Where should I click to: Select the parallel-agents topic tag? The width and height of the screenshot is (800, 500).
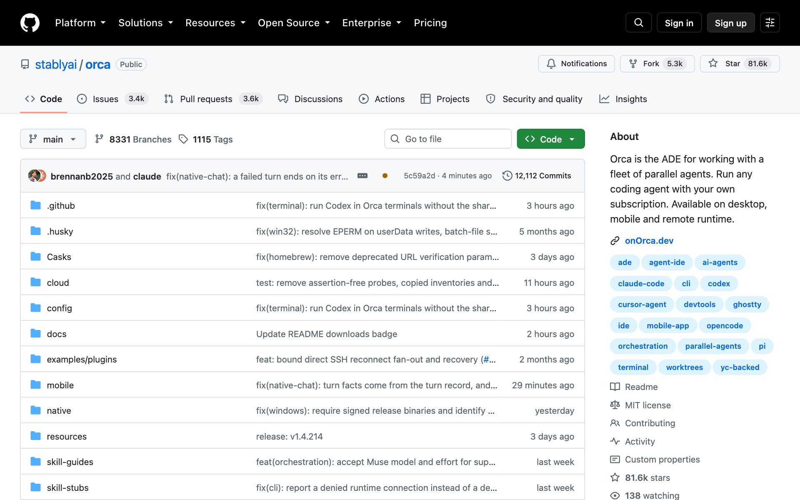click(713, 346)
